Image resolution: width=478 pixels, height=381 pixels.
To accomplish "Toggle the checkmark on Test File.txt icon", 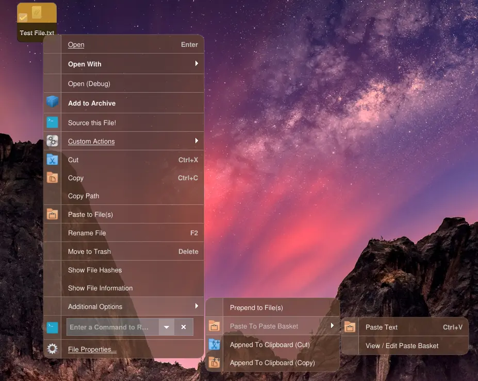I will click(x=23, y=18).
